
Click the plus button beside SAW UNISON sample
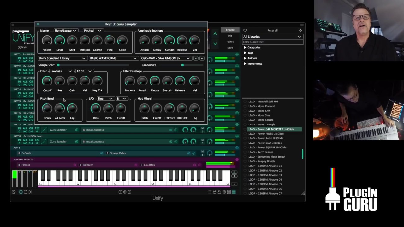coord(202,58)
